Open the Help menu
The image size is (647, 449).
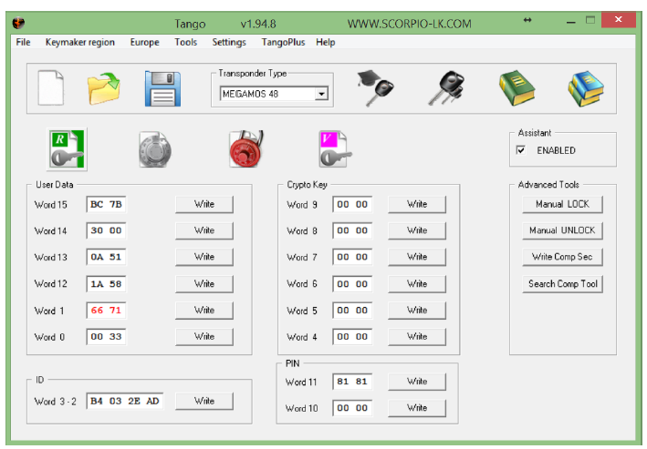326,42
